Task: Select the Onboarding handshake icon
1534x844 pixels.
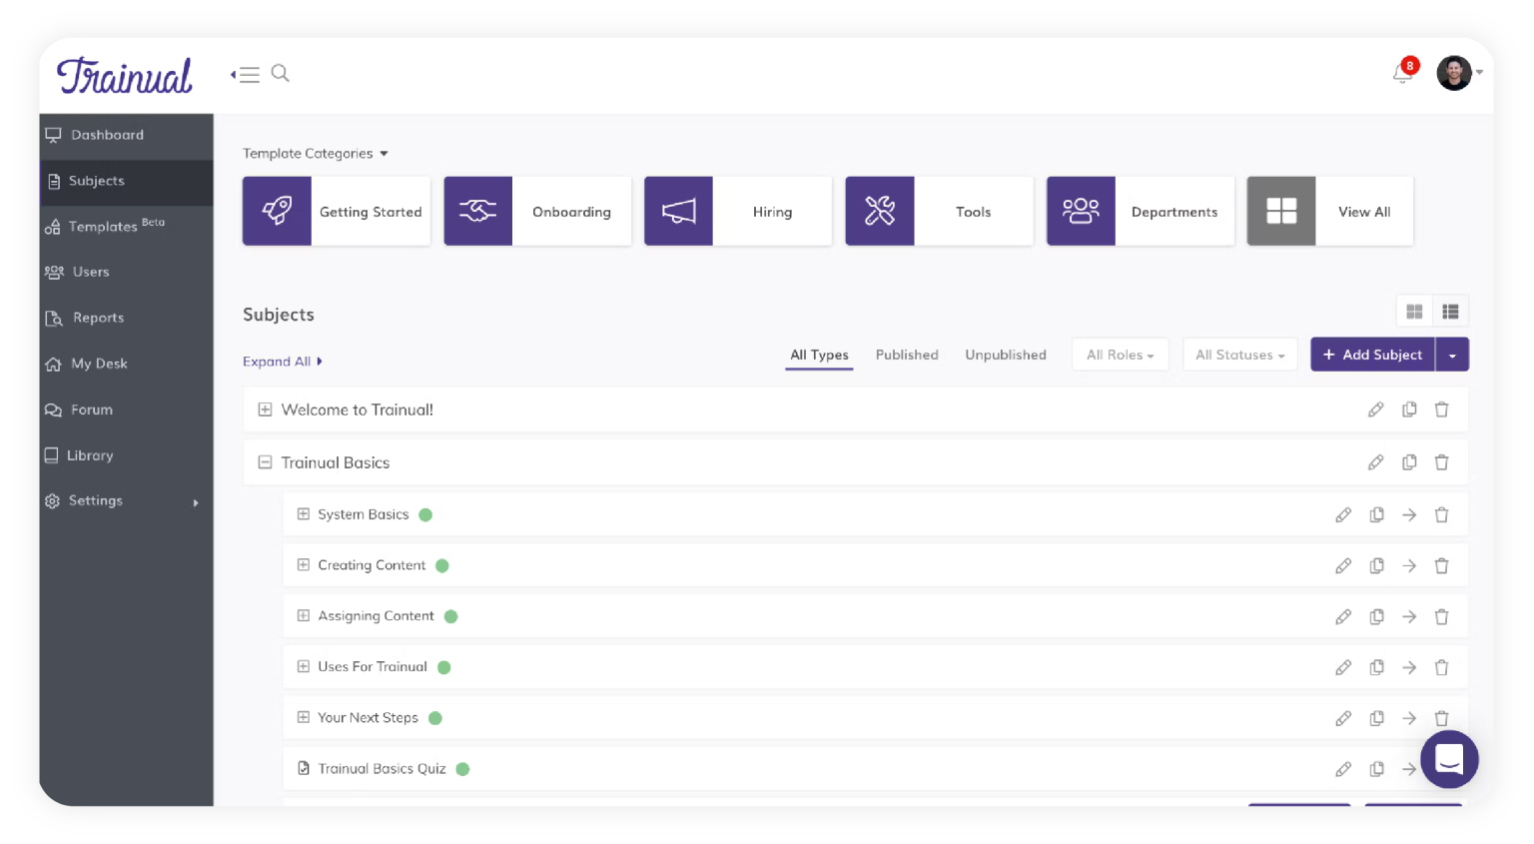Action: (x=478, y=211)
